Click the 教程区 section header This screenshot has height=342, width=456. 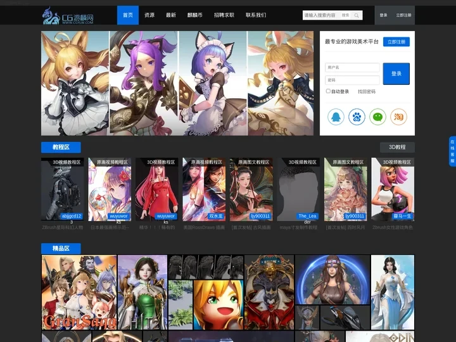(x=61, y=147)
